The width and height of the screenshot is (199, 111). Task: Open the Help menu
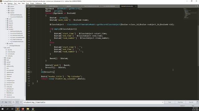click(x=44, y=3)
